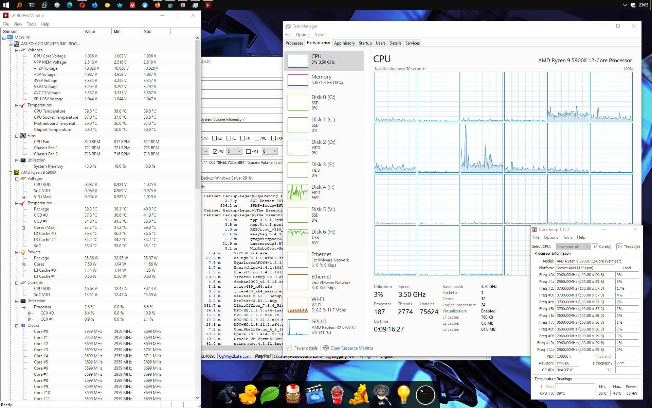The height and width of the screenshot is (408, 652).
Task: Click the Microsoft Edge taskbar icon
Action: coord(70,5)
